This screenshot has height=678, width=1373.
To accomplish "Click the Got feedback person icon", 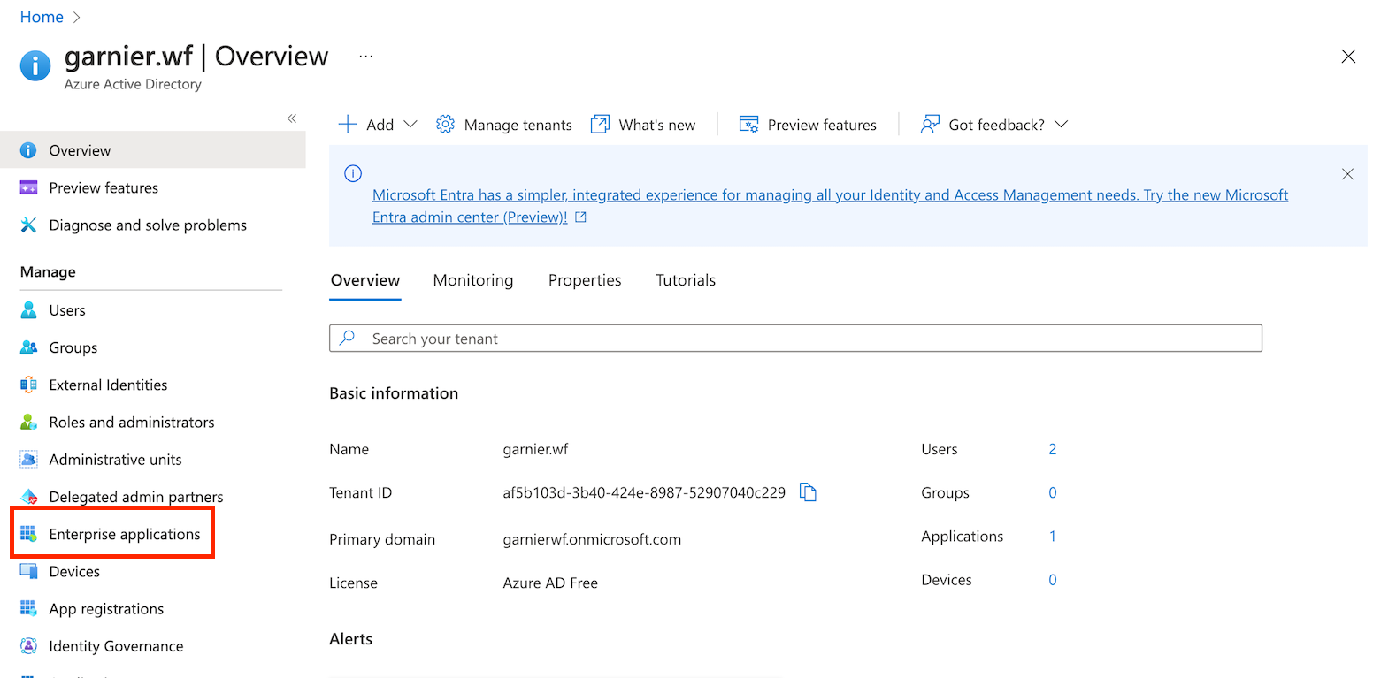I will (929, 125).
